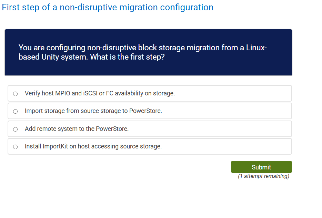The height and width of the screenshot is (218, 322).
Task: Click the dark blue question panel
Action: point(148,52)
